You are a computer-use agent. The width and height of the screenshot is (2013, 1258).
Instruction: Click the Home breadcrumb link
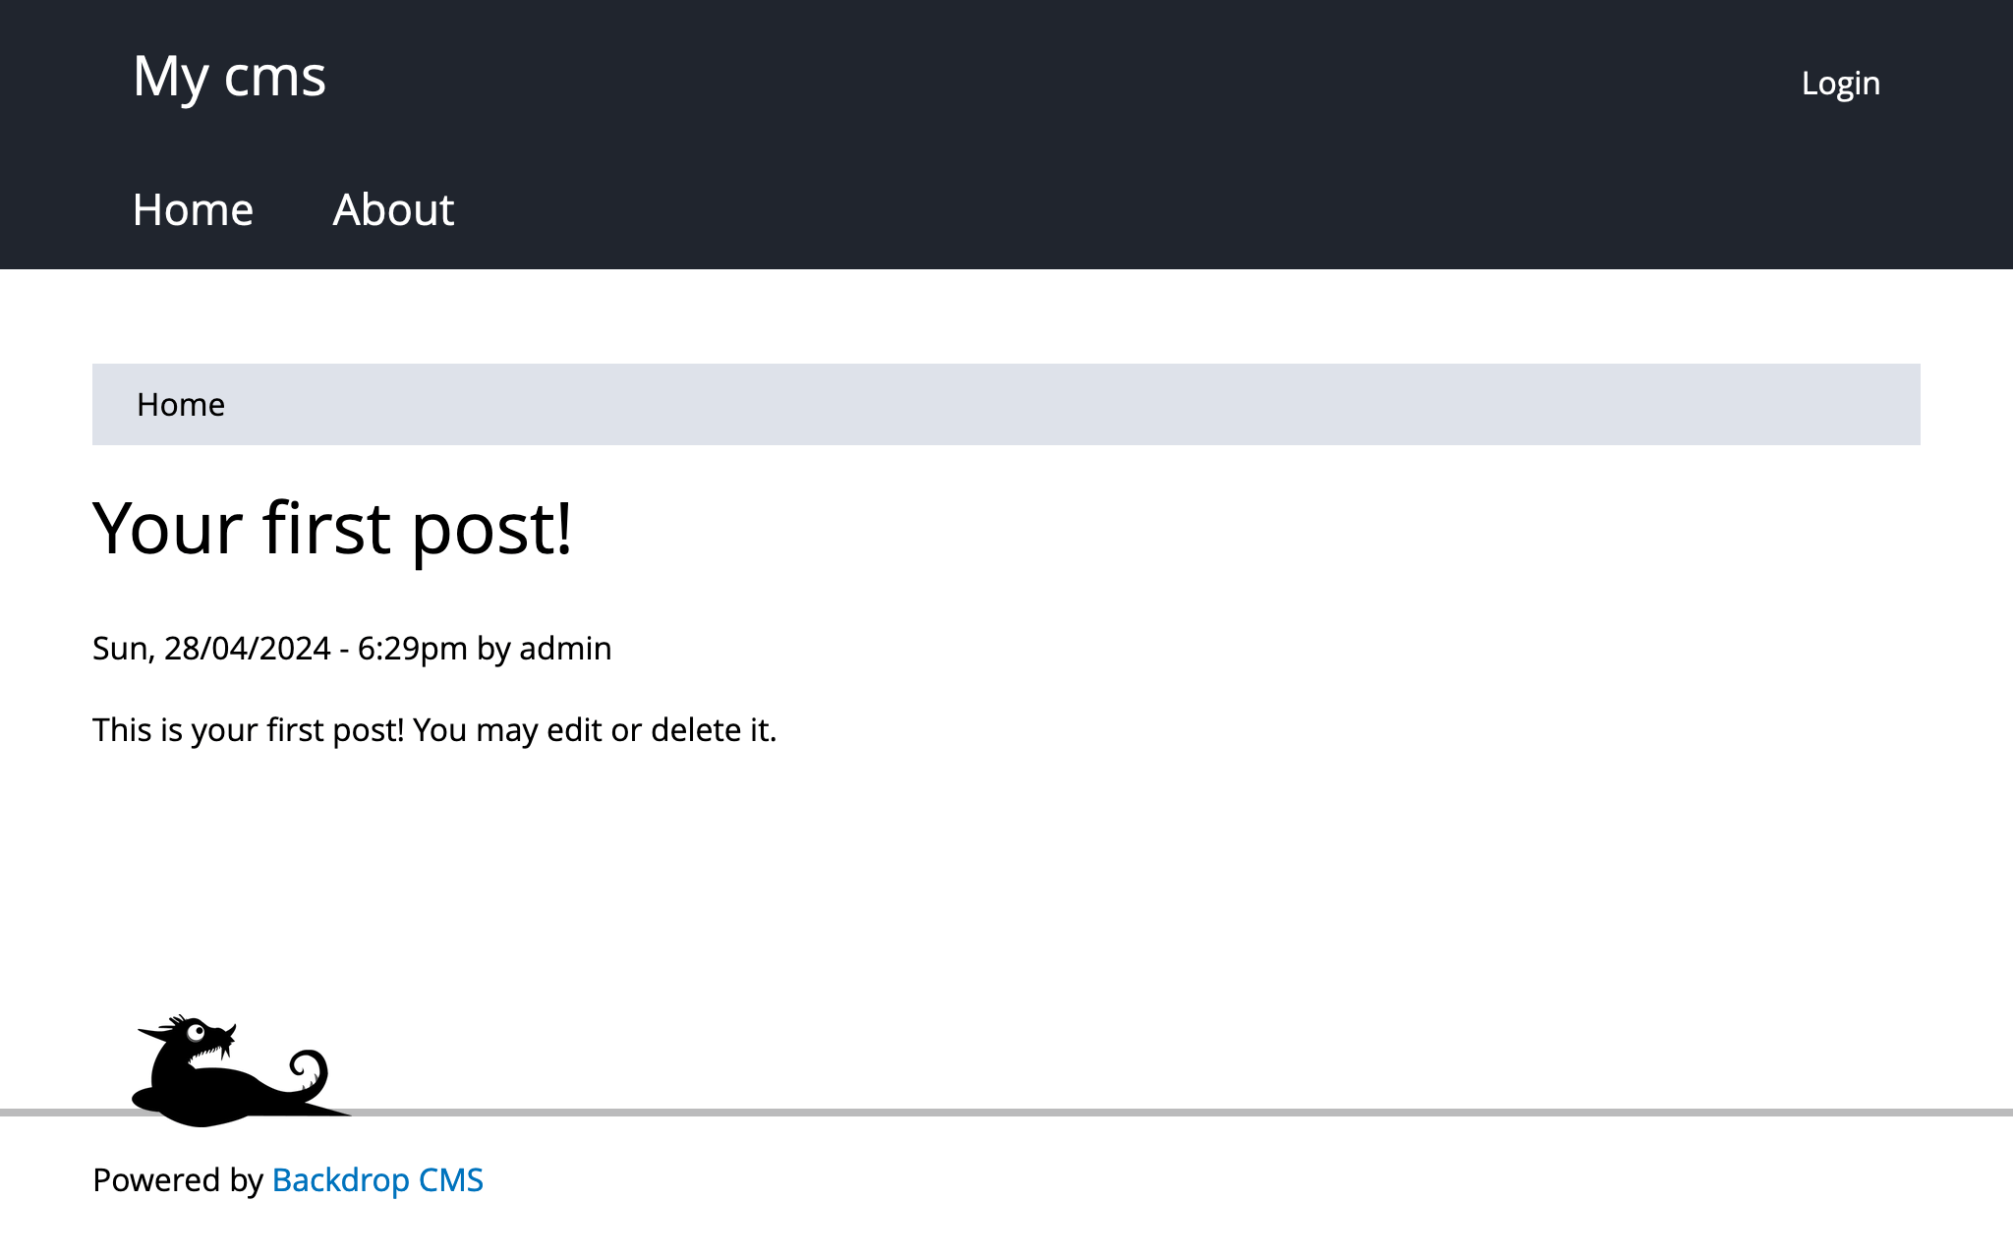181,405
